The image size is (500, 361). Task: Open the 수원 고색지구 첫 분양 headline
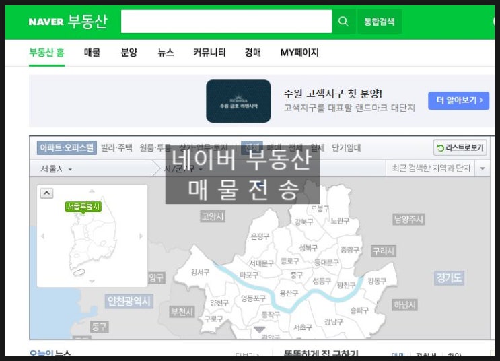tap(333, 94)
